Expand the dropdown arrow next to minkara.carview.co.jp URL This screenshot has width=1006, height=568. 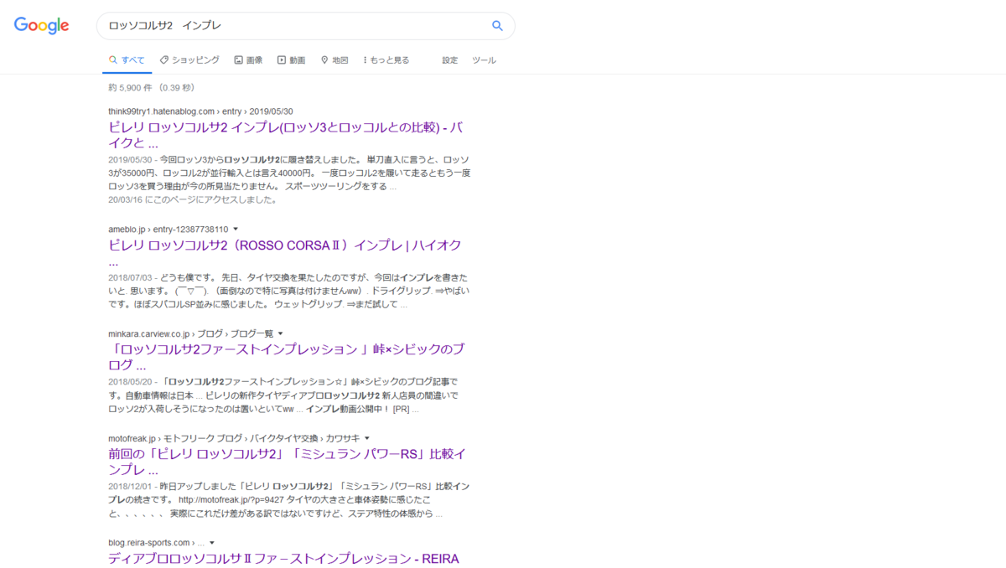[x=281, y=333]
